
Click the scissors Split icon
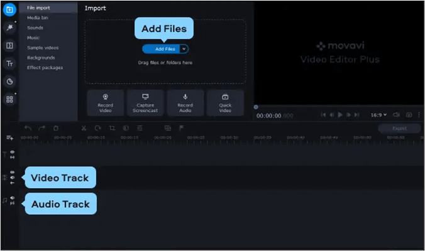coord(84,128)
